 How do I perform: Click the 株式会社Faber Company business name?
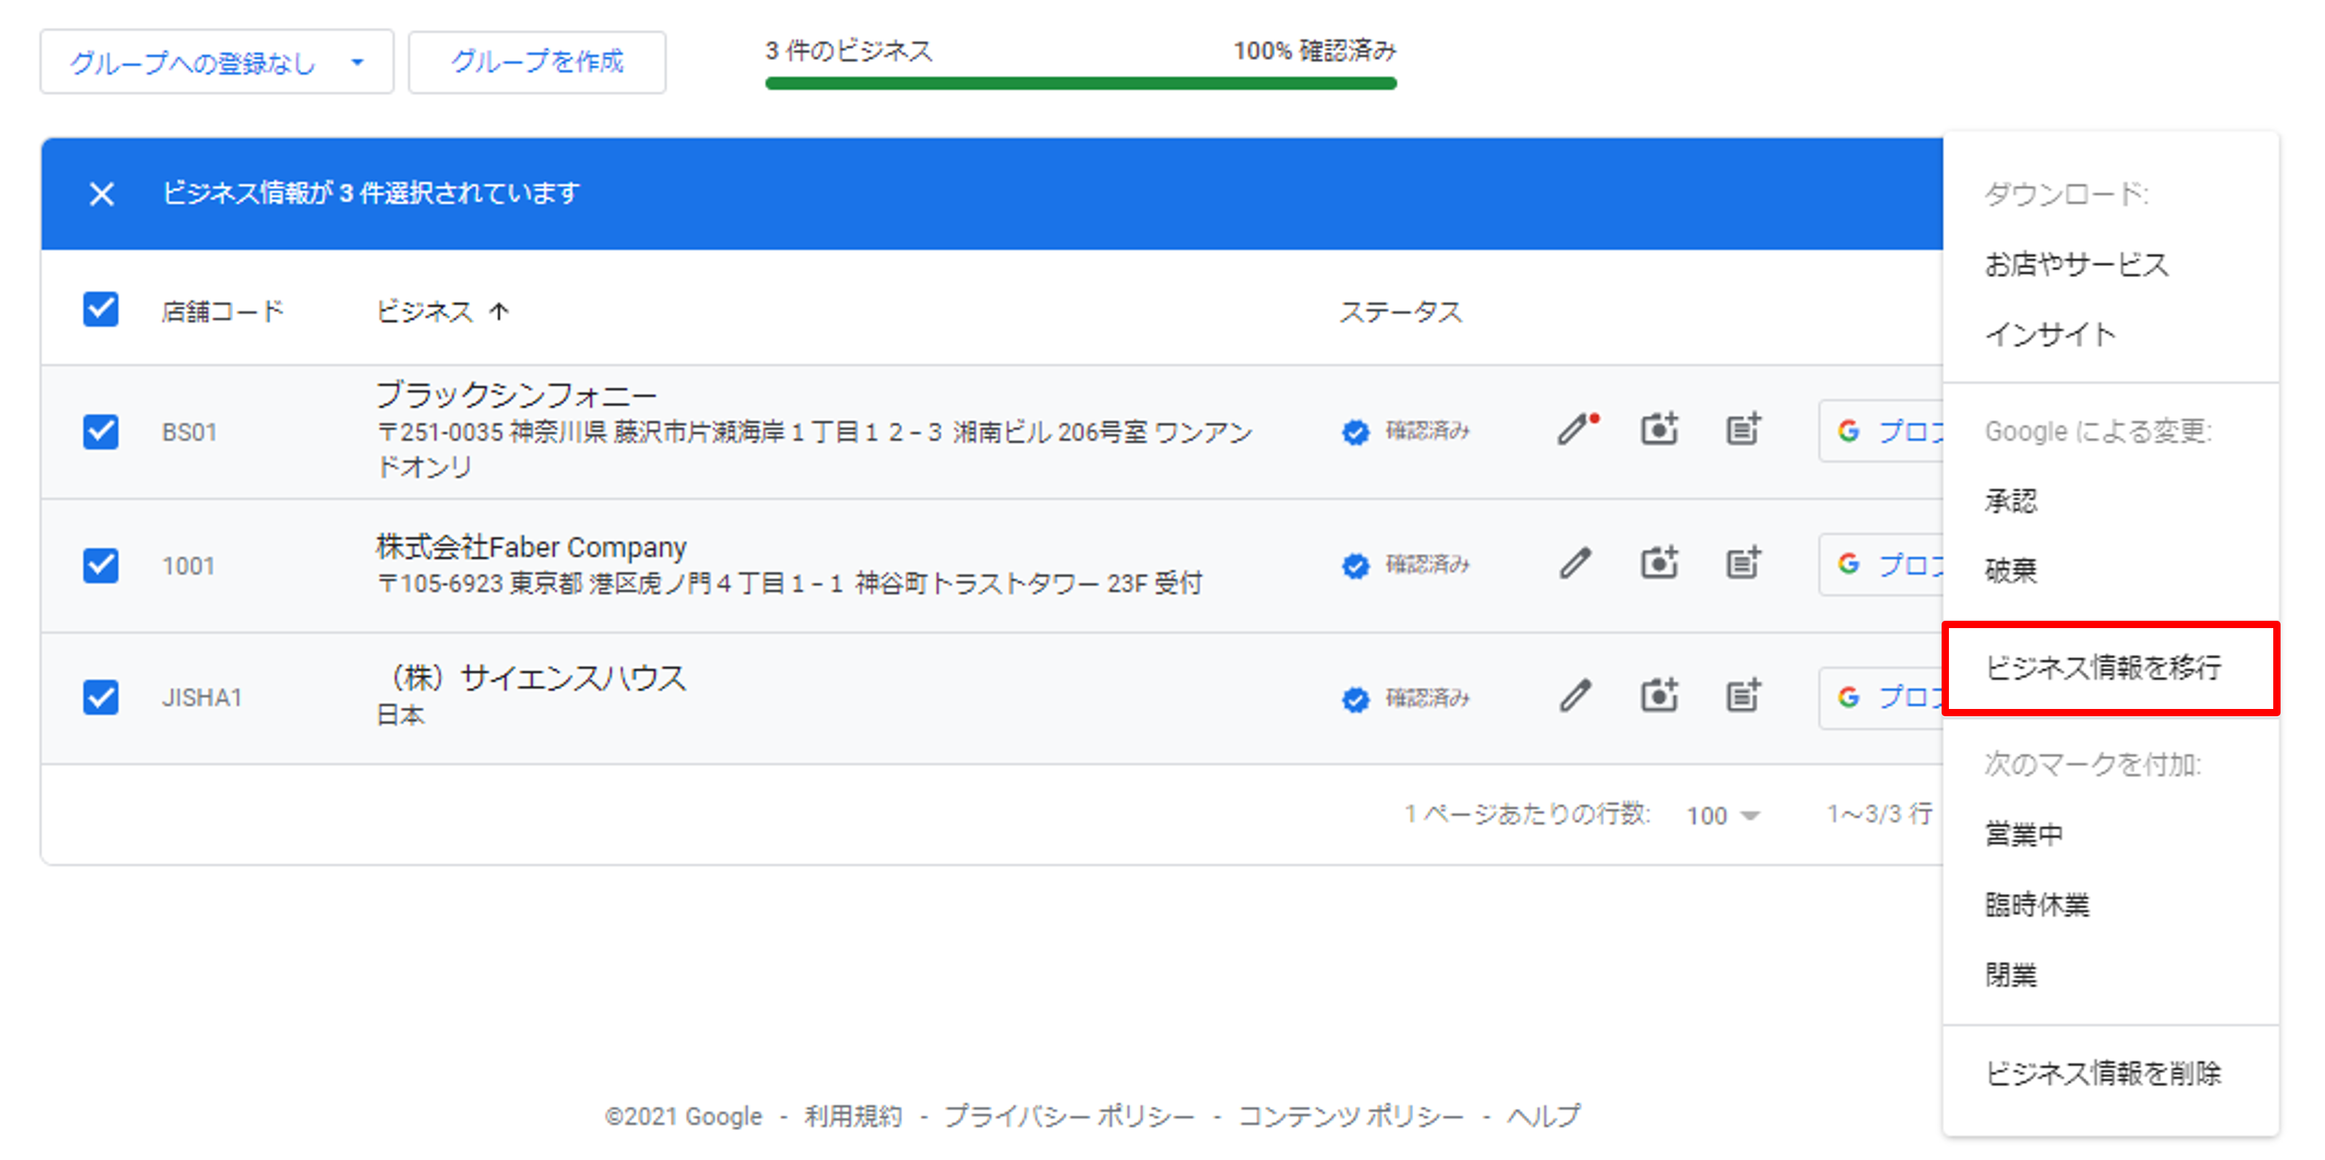(531, 546)
